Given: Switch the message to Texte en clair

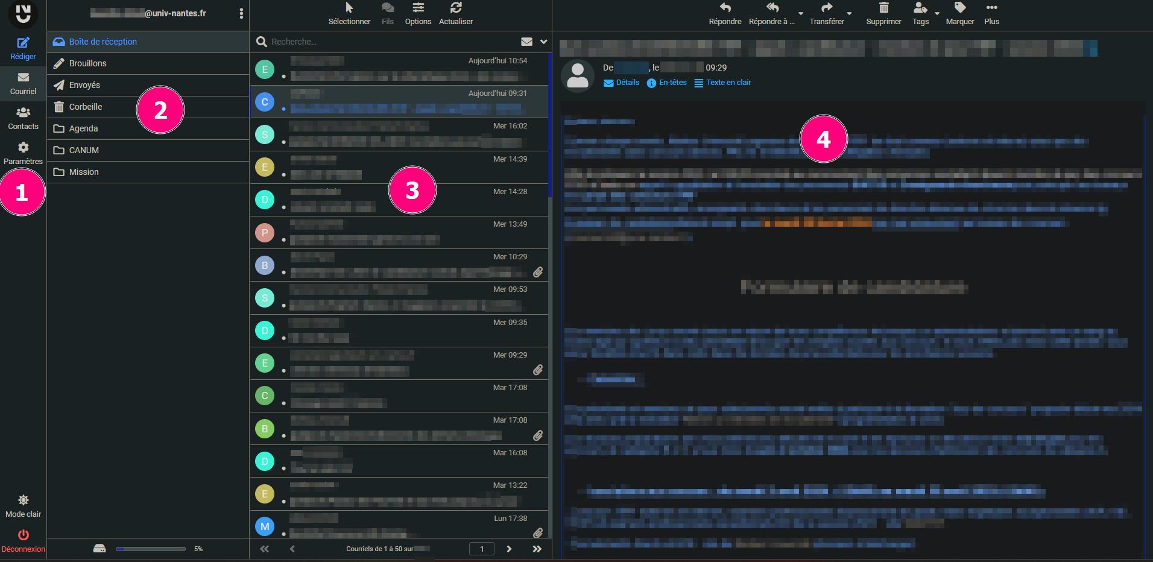Looking at the screenshot, I should click(x=728, y=83).
